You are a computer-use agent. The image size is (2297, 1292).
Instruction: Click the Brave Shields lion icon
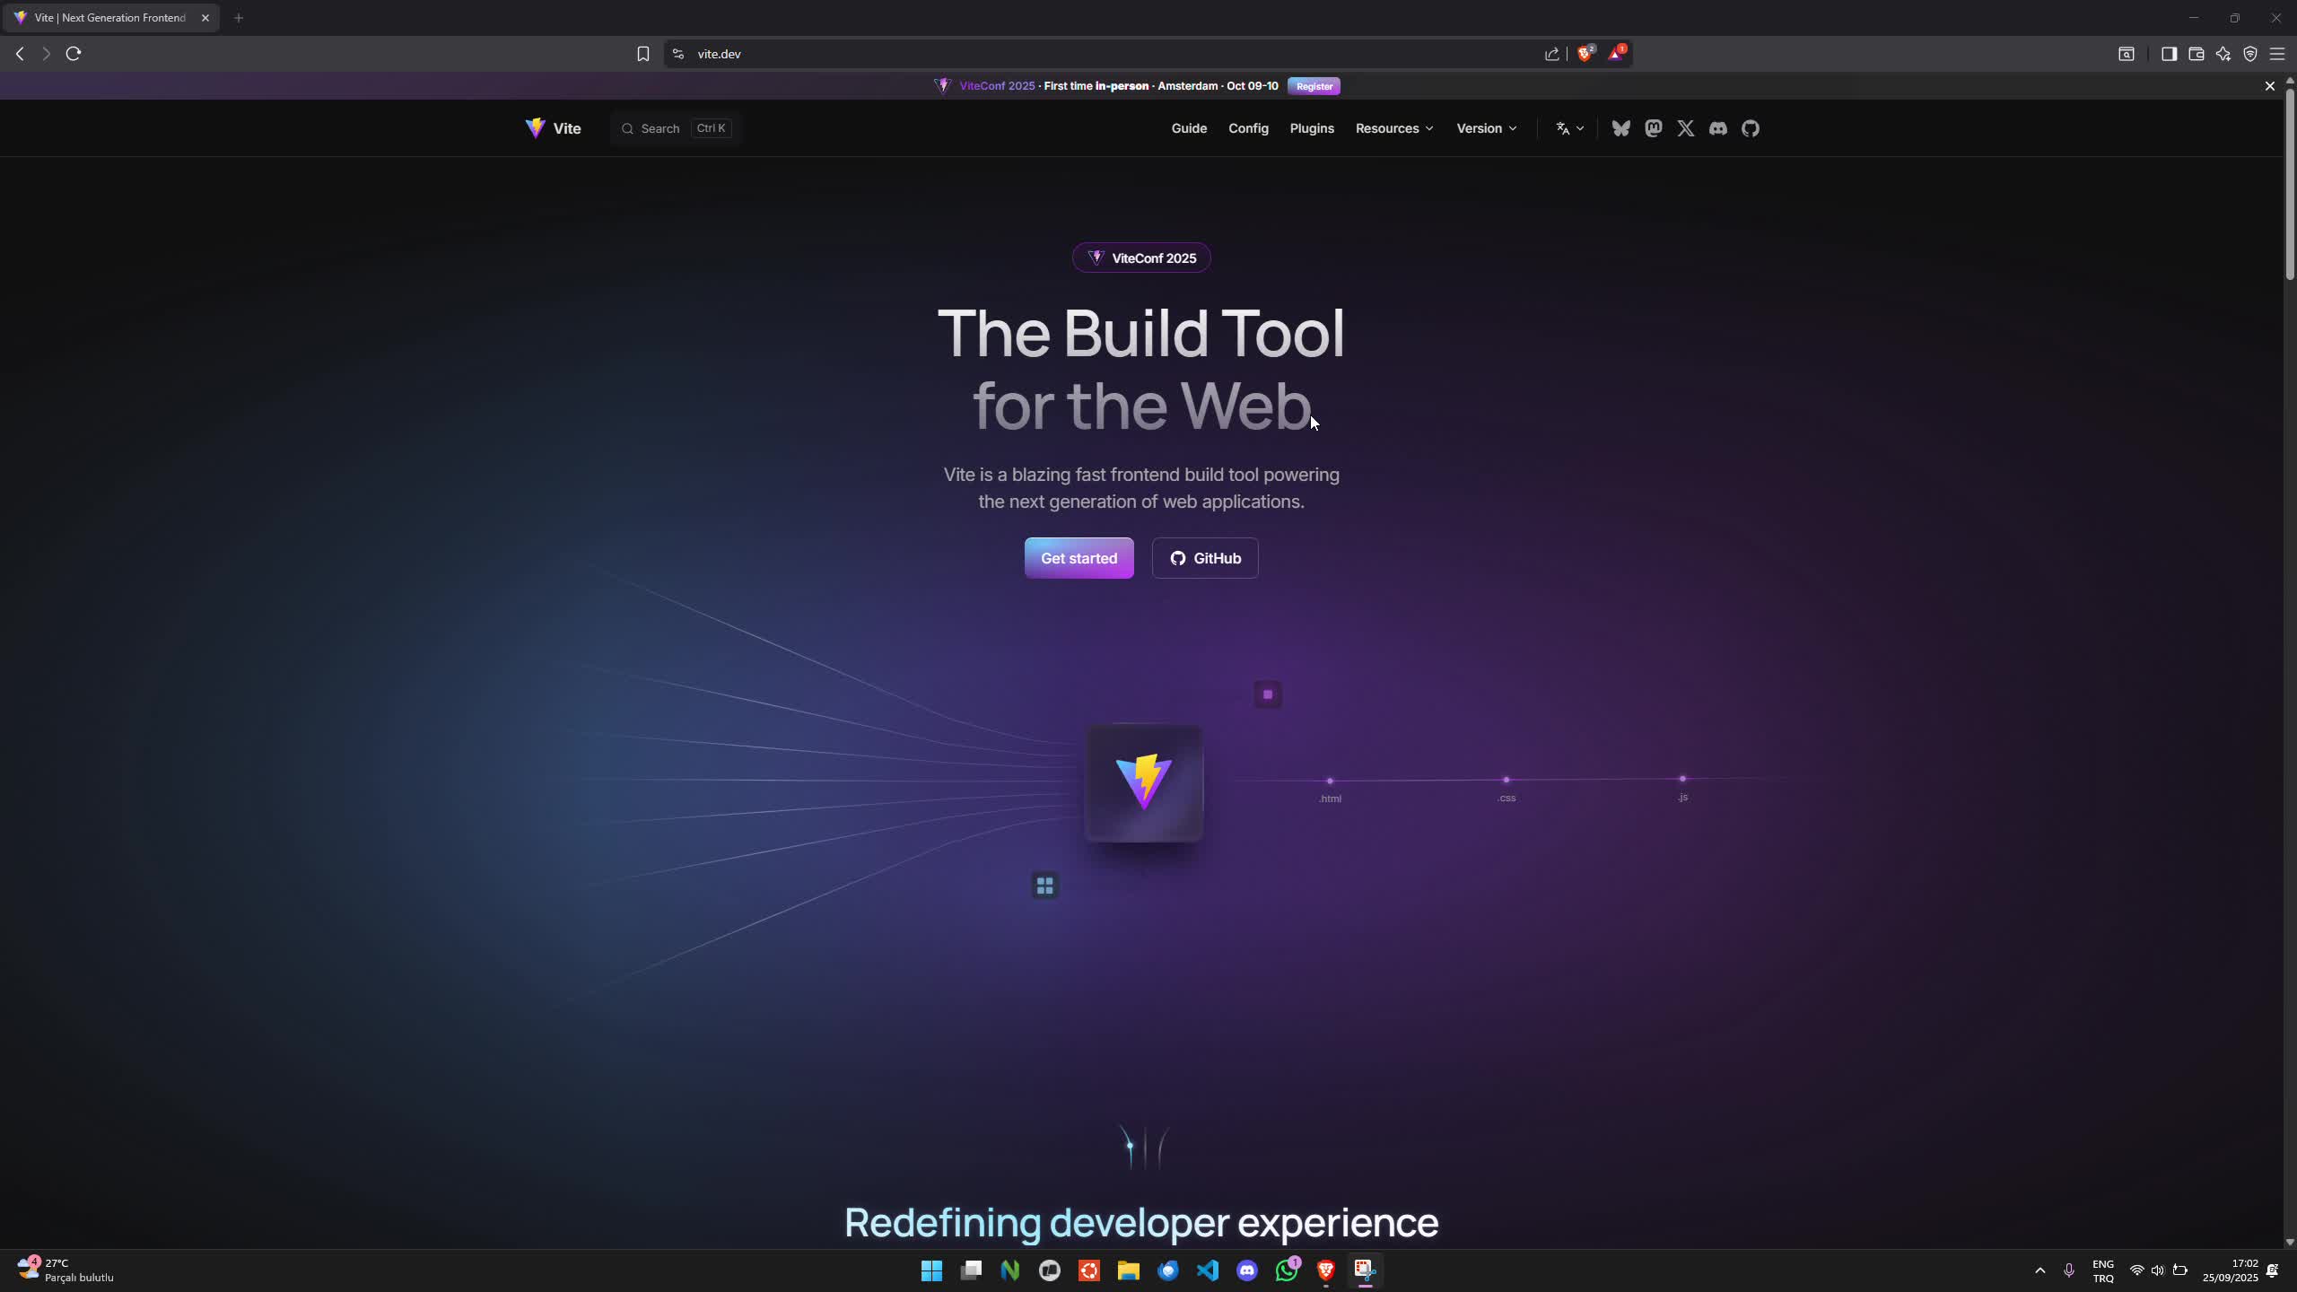click(1585, 54)
